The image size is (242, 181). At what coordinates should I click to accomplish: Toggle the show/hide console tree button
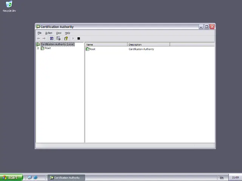[51, 38]
